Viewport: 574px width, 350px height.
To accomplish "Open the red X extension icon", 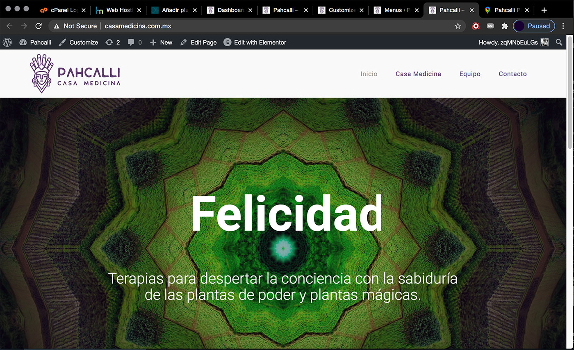I will pos(476,26).
